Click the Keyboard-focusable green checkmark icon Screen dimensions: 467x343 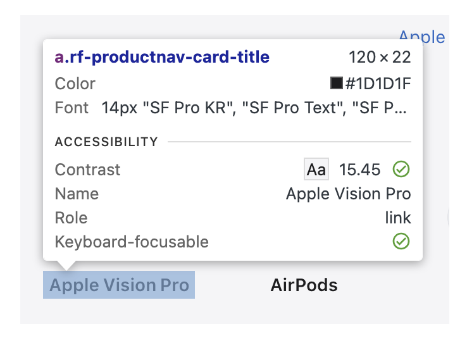click(401, 241)
